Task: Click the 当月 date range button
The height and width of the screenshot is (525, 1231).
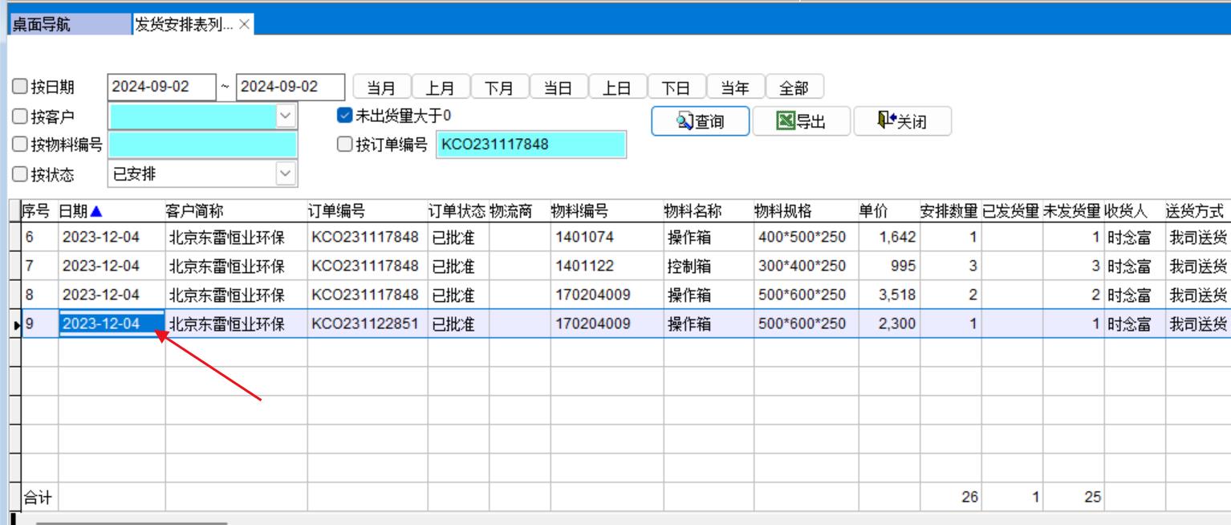Action: [x=381, y=87]
